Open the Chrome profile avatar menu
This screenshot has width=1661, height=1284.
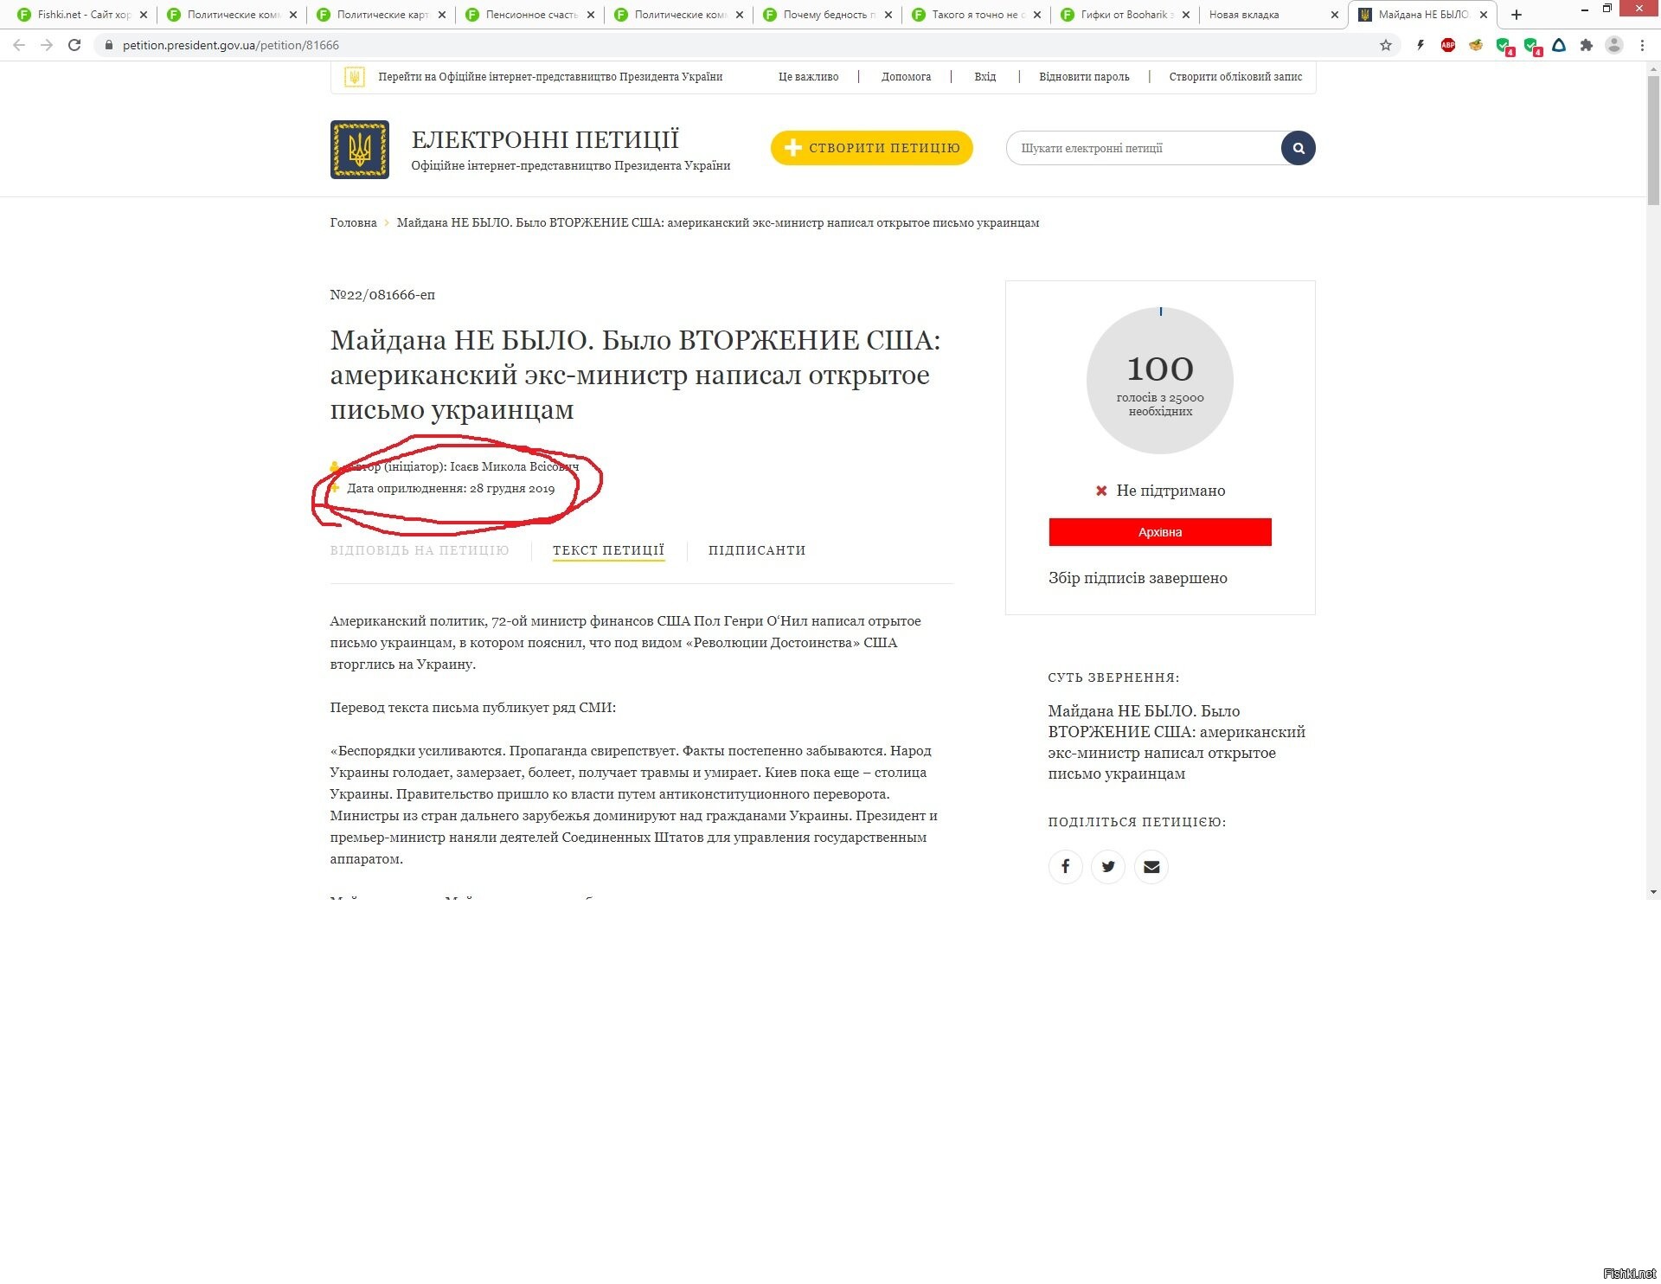1614,45
